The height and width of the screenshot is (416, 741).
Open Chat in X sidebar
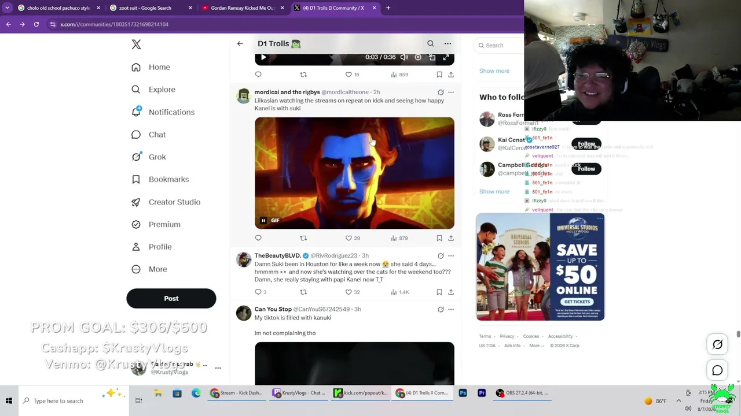tap(149, 135)
